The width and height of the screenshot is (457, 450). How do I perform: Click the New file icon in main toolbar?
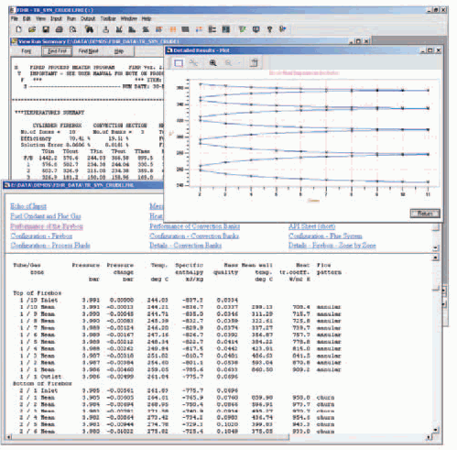19,29
